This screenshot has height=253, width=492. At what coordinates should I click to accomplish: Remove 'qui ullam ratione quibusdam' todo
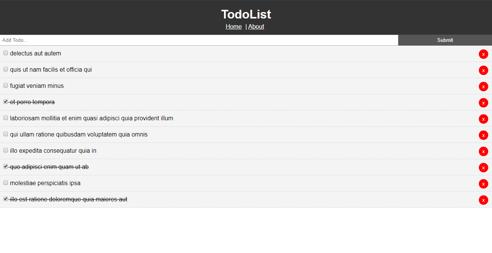pos(483,135)
